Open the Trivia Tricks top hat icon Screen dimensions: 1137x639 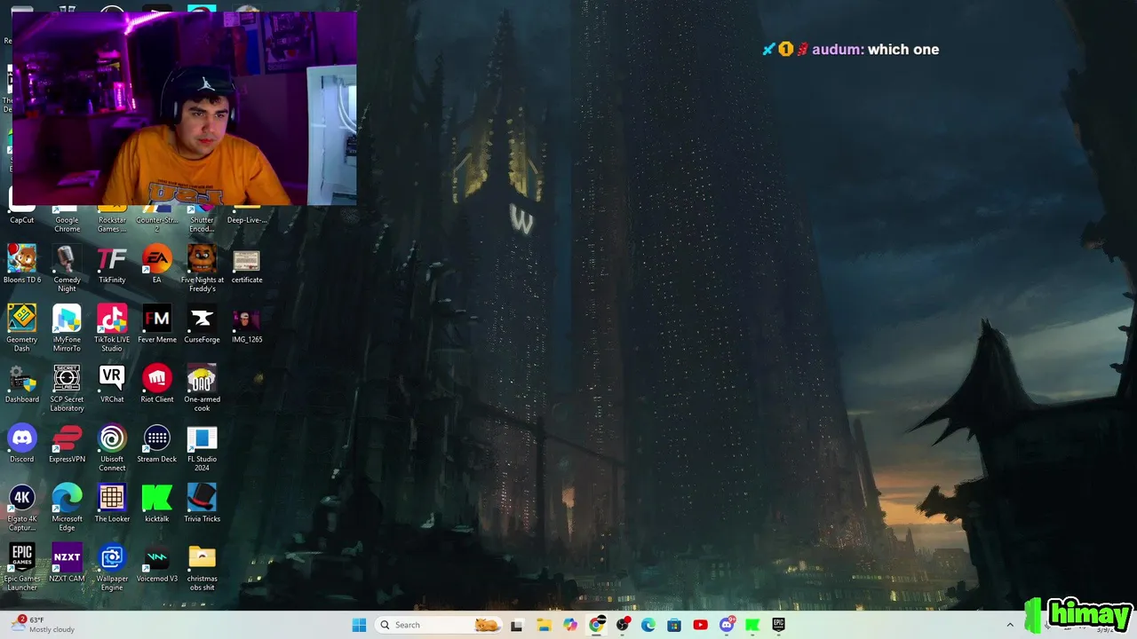click(202, 498)
